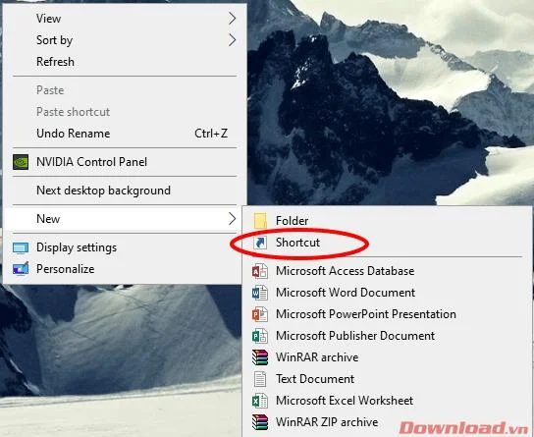This screenshot has width=534, height=437.
Task: Expand the New submenu chevron
Action: pyautogui.click(x=232, y=219)
